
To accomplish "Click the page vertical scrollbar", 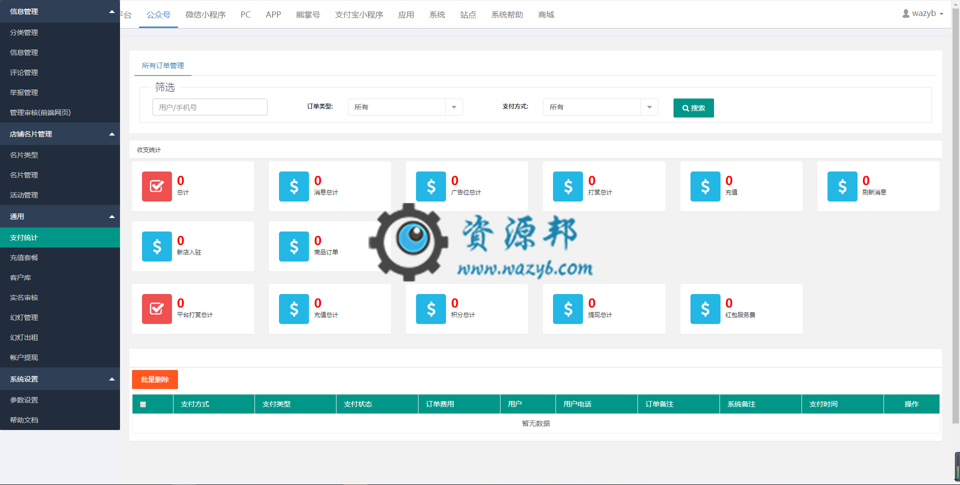I will (955, 215).
